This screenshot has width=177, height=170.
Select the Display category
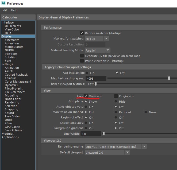pos(18,36)
